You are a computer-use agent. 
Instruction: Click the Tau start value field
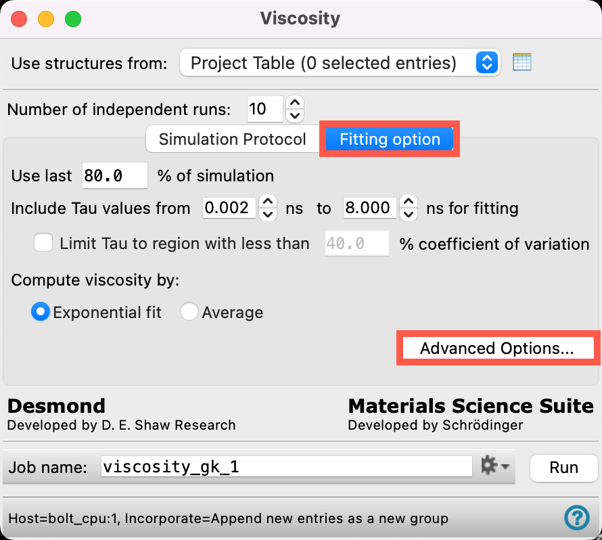tap(229, 208)
